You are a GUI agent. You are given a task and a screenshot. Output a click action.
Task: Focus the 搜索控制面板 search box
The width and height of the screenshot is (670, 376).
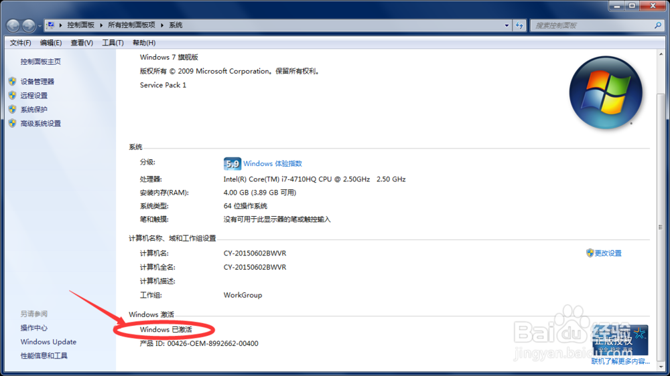593,25
